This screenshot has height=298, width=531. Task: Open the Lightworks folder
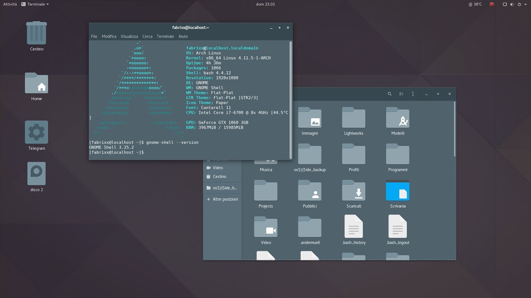tap(354, 118)
